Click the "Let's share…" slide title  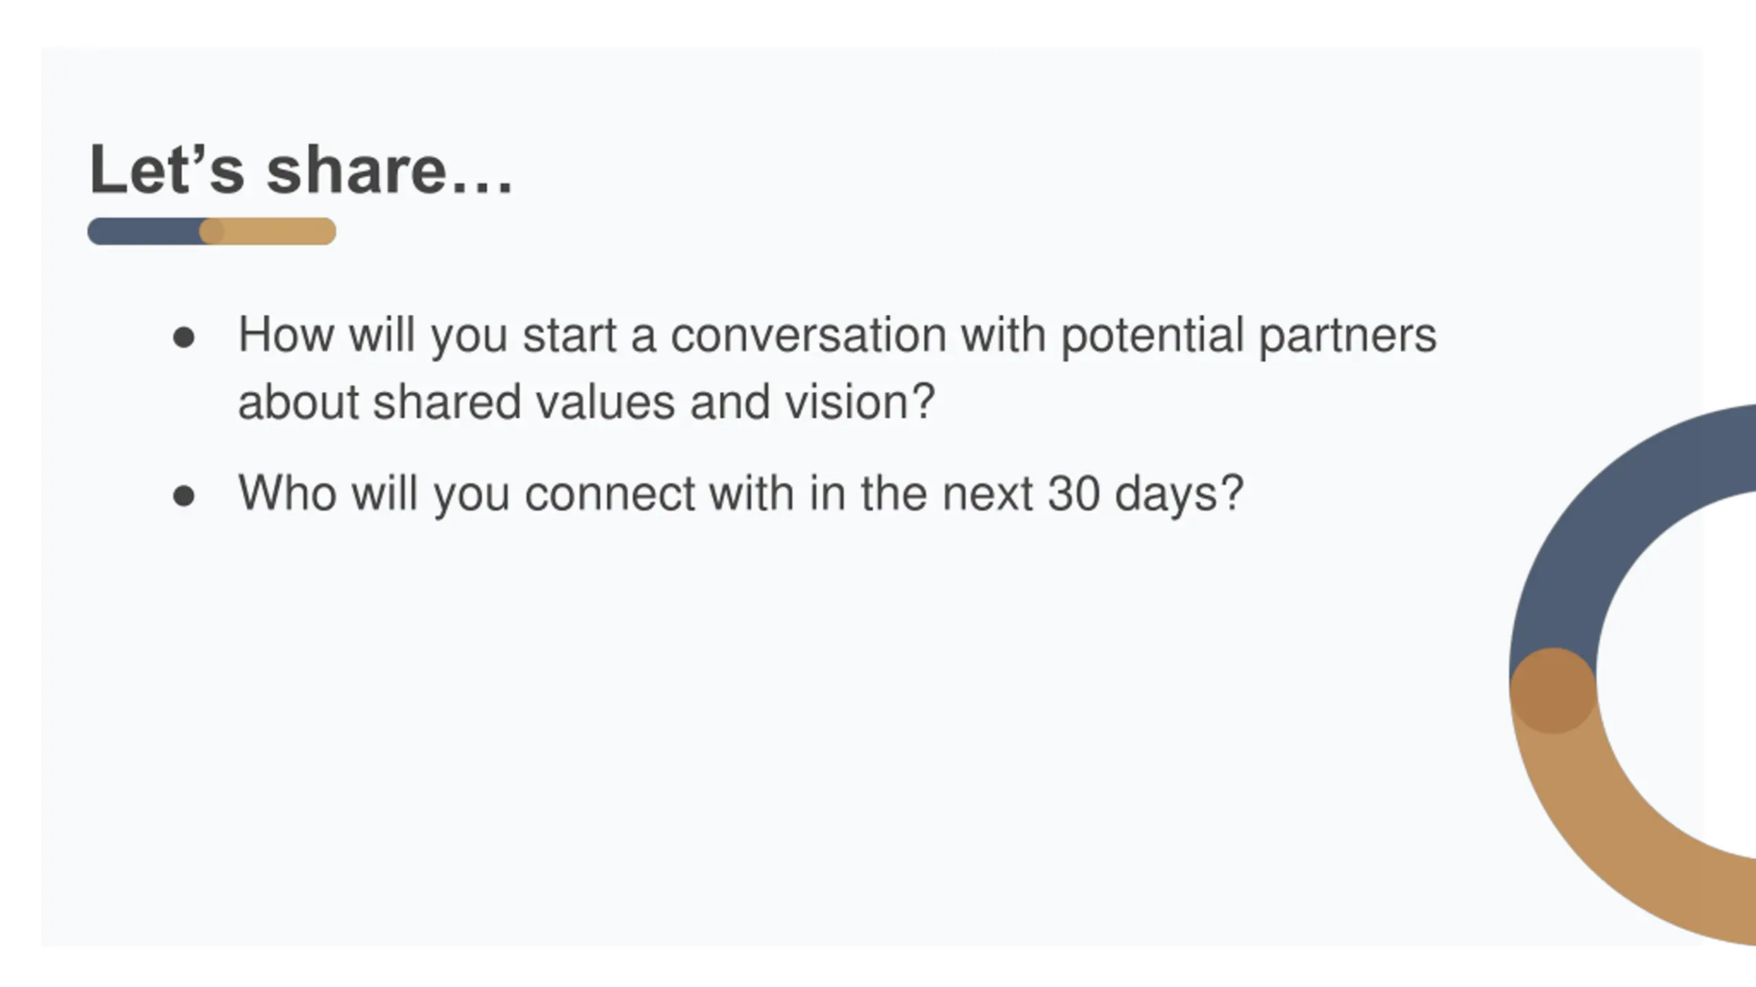click(x=301, y=169)
